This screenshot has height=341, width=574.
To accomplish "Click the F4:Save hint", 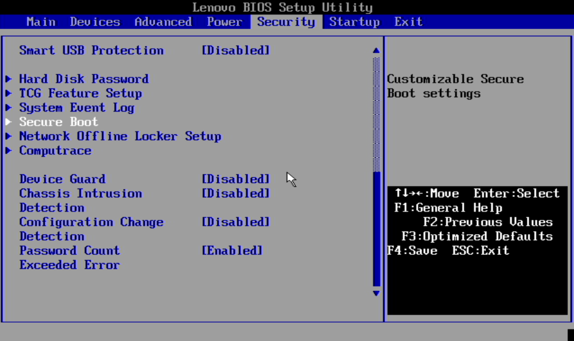I will coord(412,251).
